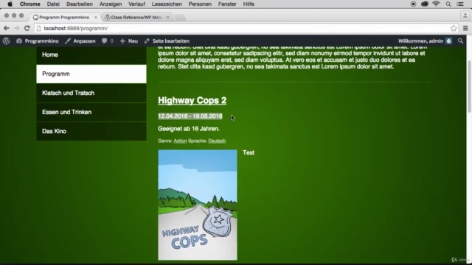Viewport: 472px width, 265px height.
Task: Click Anpassen in the admin bar
Action: (x=80, y=41)
